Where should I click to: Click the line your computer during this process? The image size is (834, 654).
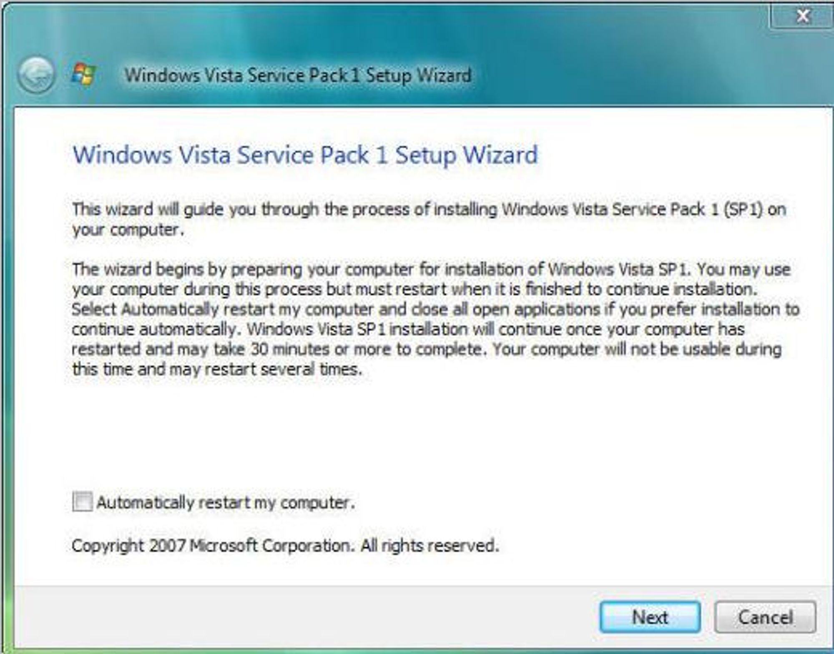[414, 289]
